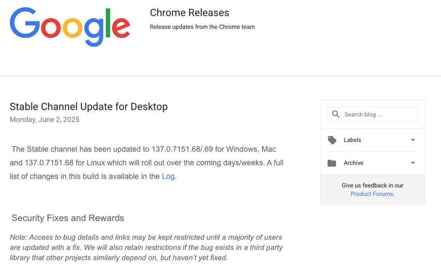This screenshot has width=441, height=269.
Task: Click the feedback notice box
Action: 372,189
